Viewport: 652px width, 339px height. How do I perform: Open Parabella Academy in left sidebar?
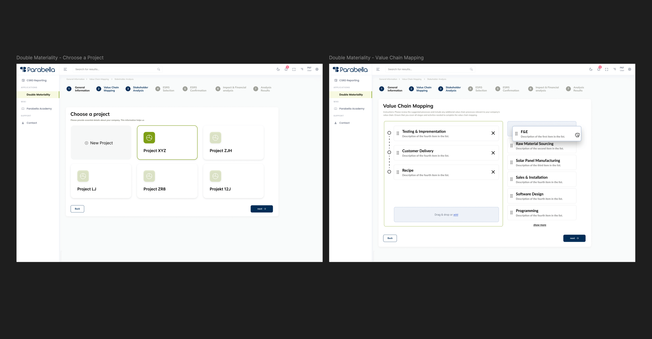39,109
